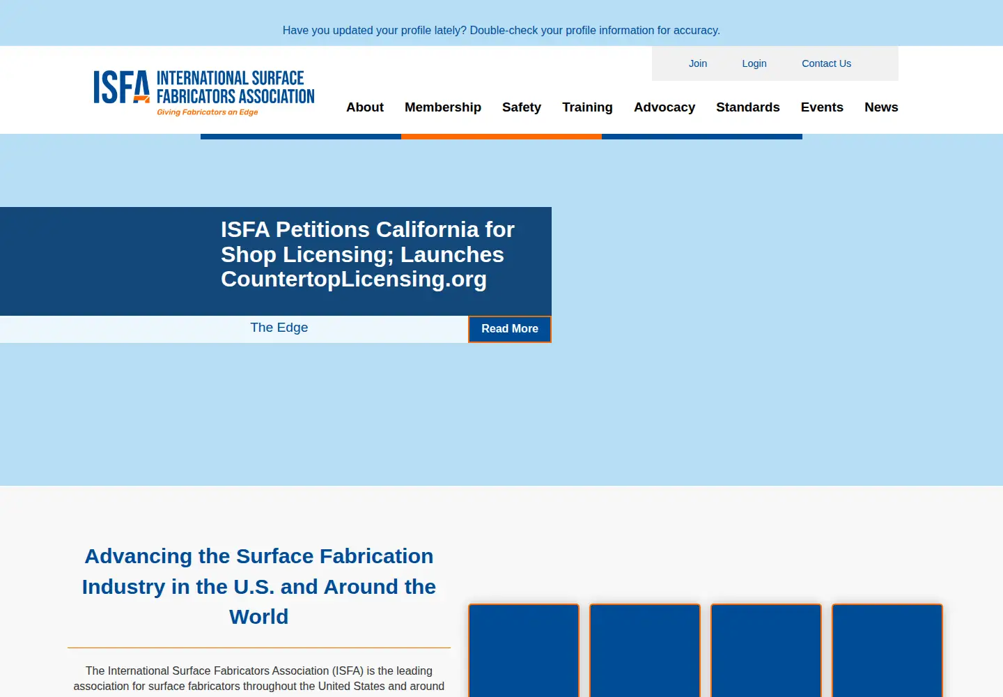Click the Read More button

click(x=510, y=329)
